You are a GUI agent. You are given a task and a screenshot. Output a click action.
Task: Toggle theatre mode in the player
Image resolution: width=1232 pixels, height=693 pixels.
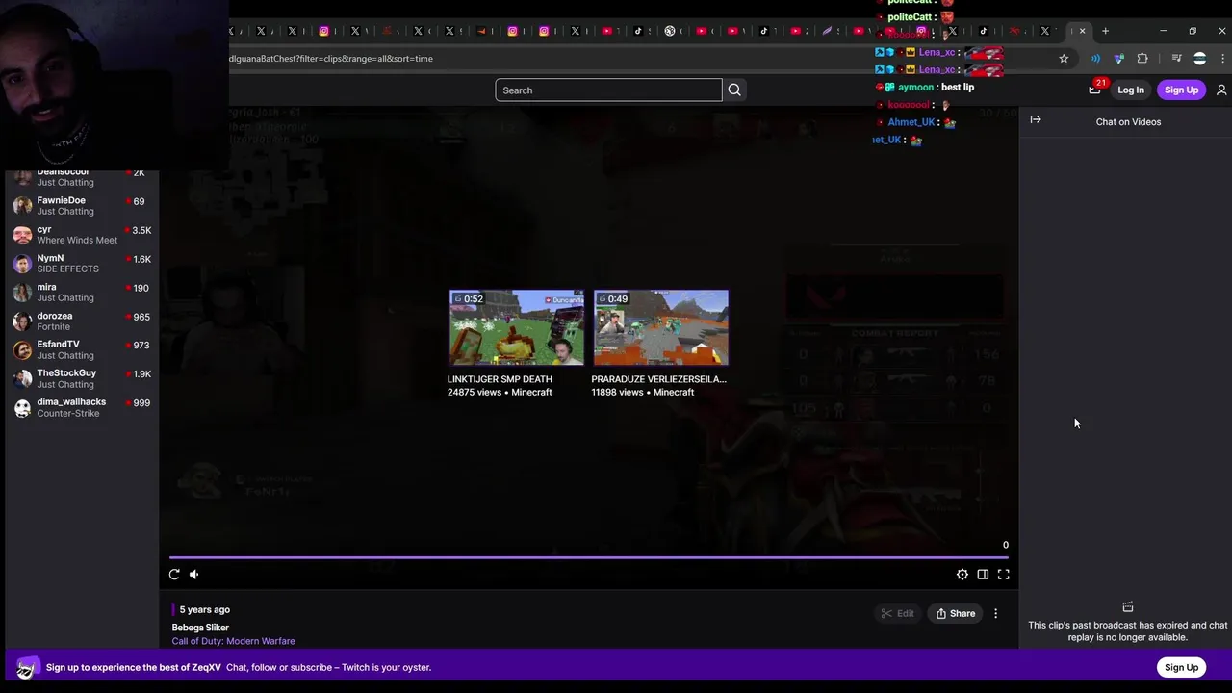[x=983, y=575]
